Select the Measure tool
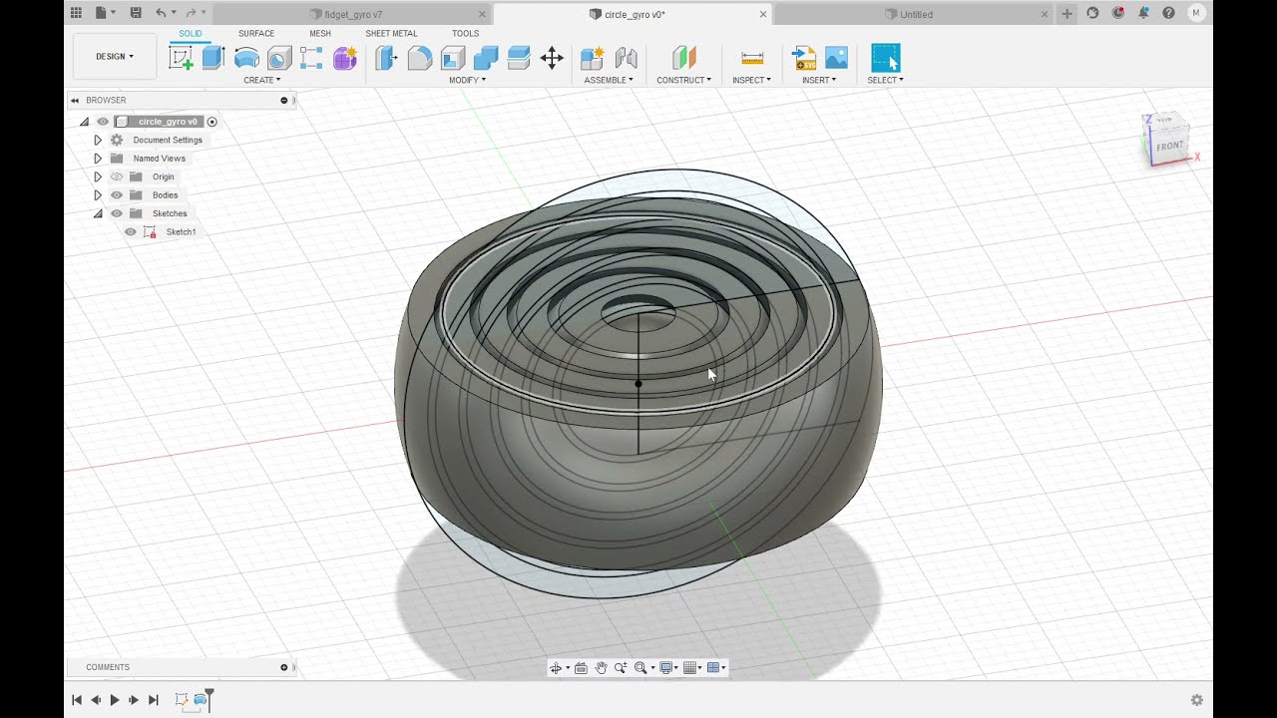 [x=752, y=58]
